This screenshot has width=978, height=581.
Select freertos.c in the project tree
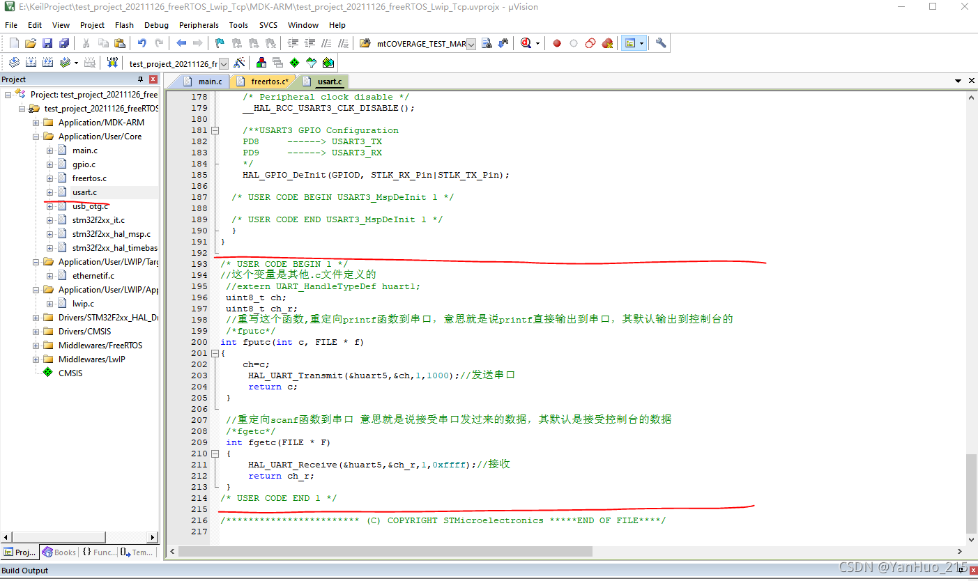[89, 178]
